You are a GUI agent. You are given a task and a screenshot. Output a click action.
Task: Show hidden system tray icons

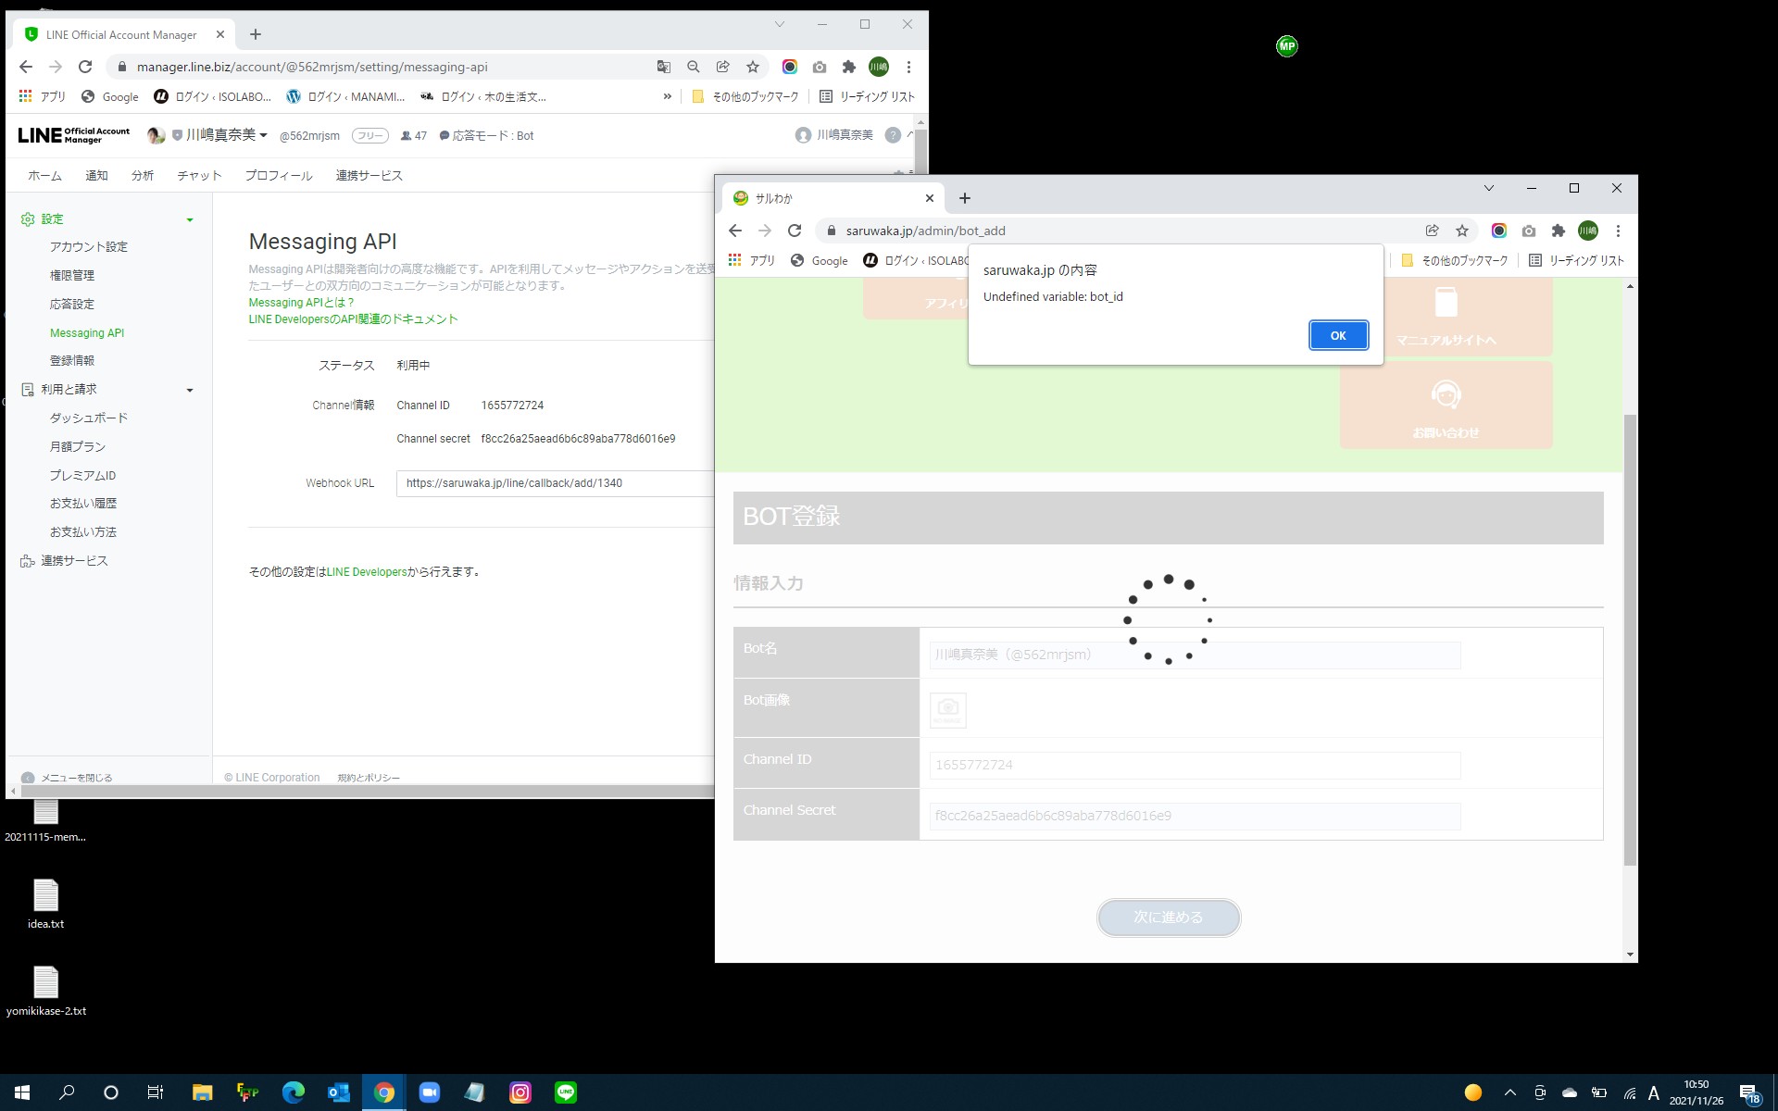[x=1510, y=1092]
